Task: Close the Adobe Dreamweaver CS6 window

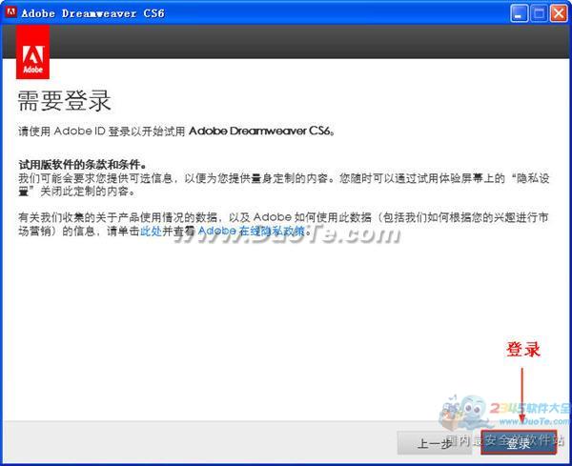Action: tap(559, 14)
